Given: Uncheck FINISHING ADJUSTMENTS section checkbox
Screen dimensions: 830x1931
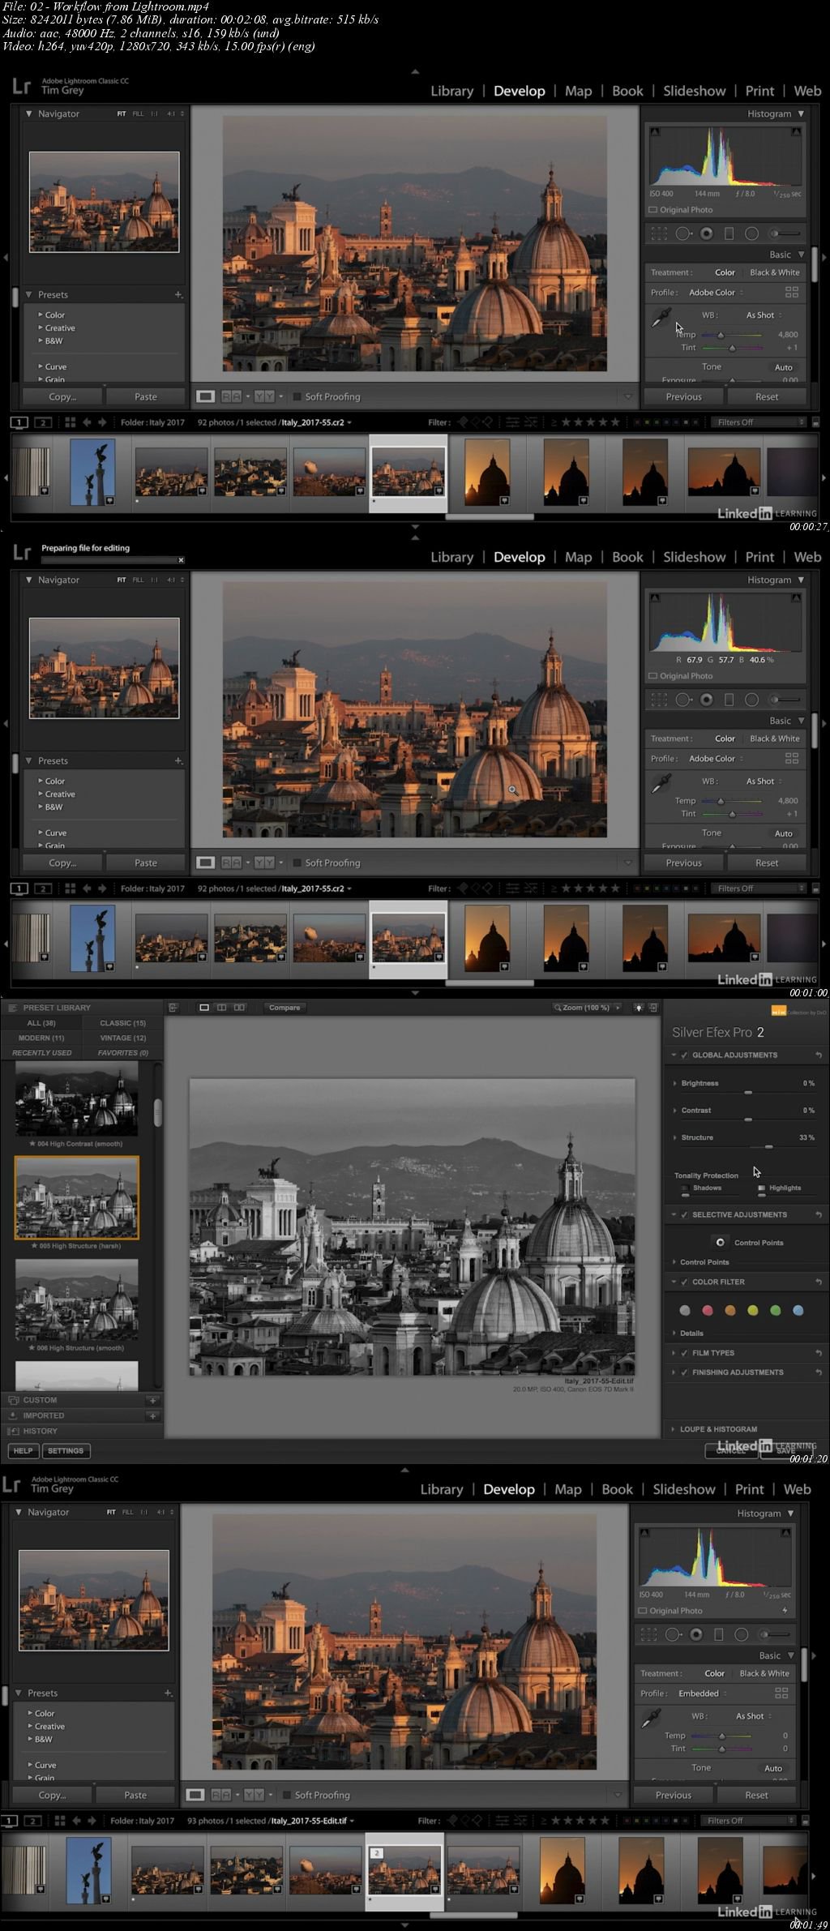Looking at the screenshot, I should [x=685, y=1372].
